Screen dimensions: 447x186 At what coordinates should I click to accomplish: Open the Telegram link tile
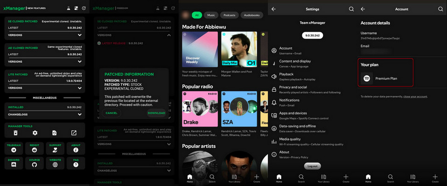(13, 148)
